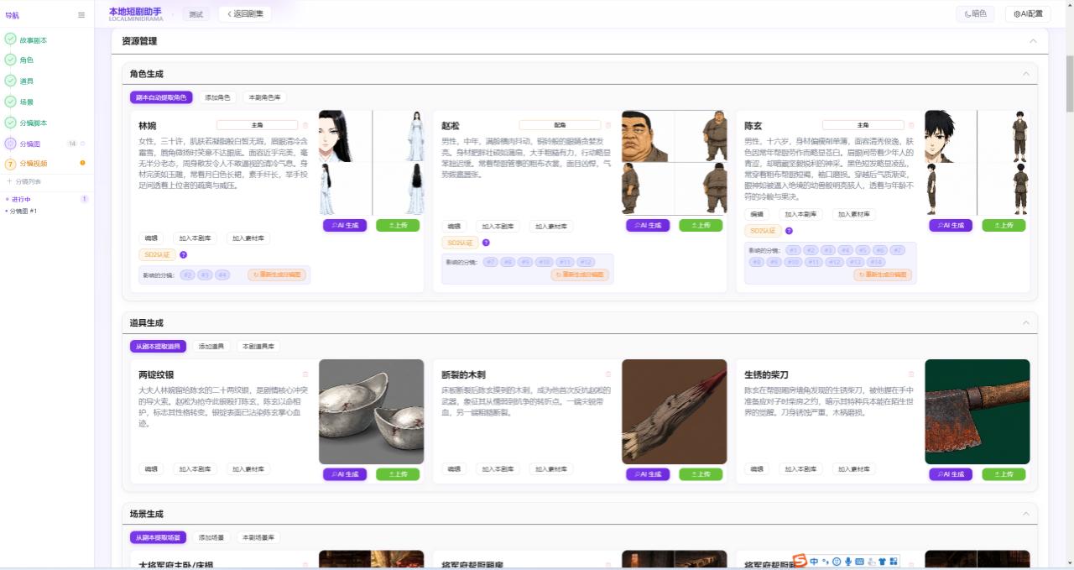This screenshot has width=1074, height=570.
Task: Click 进行中 status group
Action: click(x=20, y=199)
